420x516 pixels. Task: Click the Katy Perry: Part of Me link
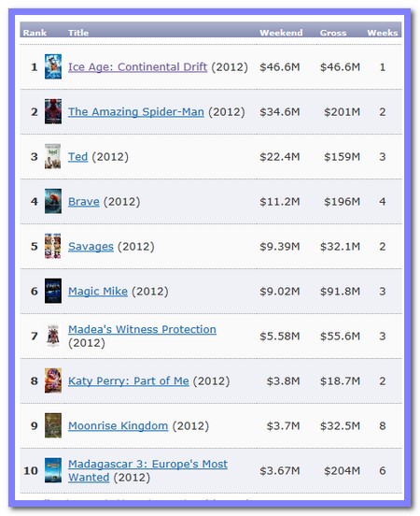[x=129, y=381]
